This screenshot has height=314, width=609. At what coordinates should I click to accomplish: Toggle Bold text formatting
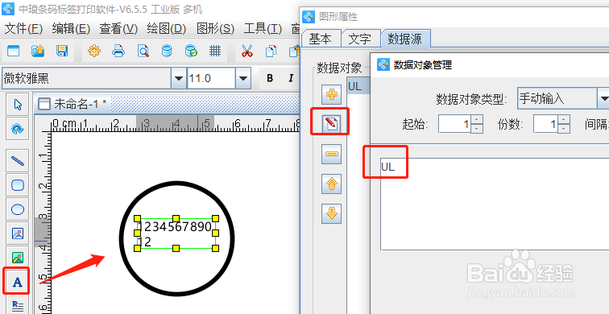point(270,78)
